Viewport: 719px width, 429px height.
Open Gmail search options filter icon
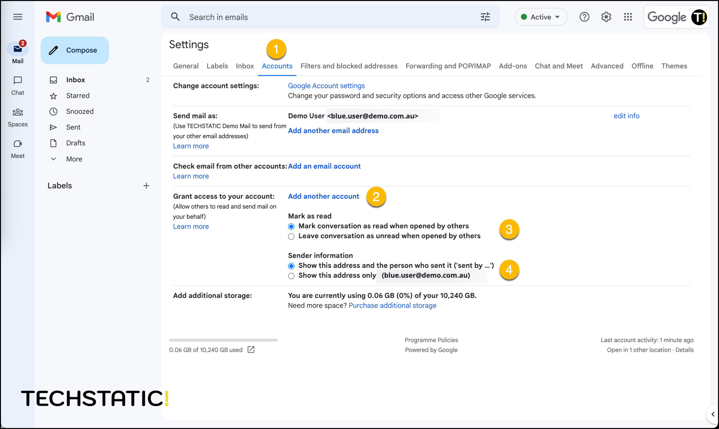click(485, 17)
